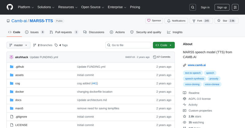Open the Security and quality tab
This screenshot has height=128, width=245.
(x=146, y=32)
